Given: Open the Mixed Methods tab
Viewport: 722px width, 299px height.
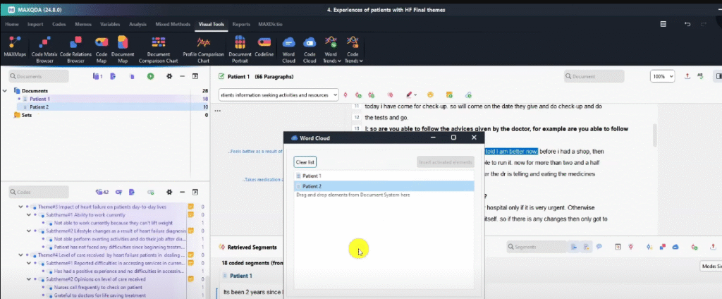Looking at the screenshot, I should tap(173, 25).
